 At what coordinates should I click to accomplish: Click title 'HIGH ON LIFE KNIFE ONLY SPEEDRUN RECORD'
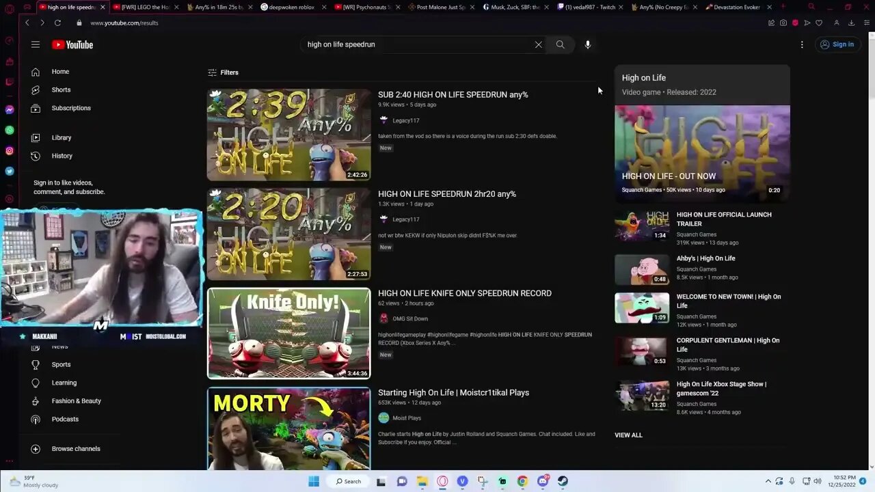[465, 293]
